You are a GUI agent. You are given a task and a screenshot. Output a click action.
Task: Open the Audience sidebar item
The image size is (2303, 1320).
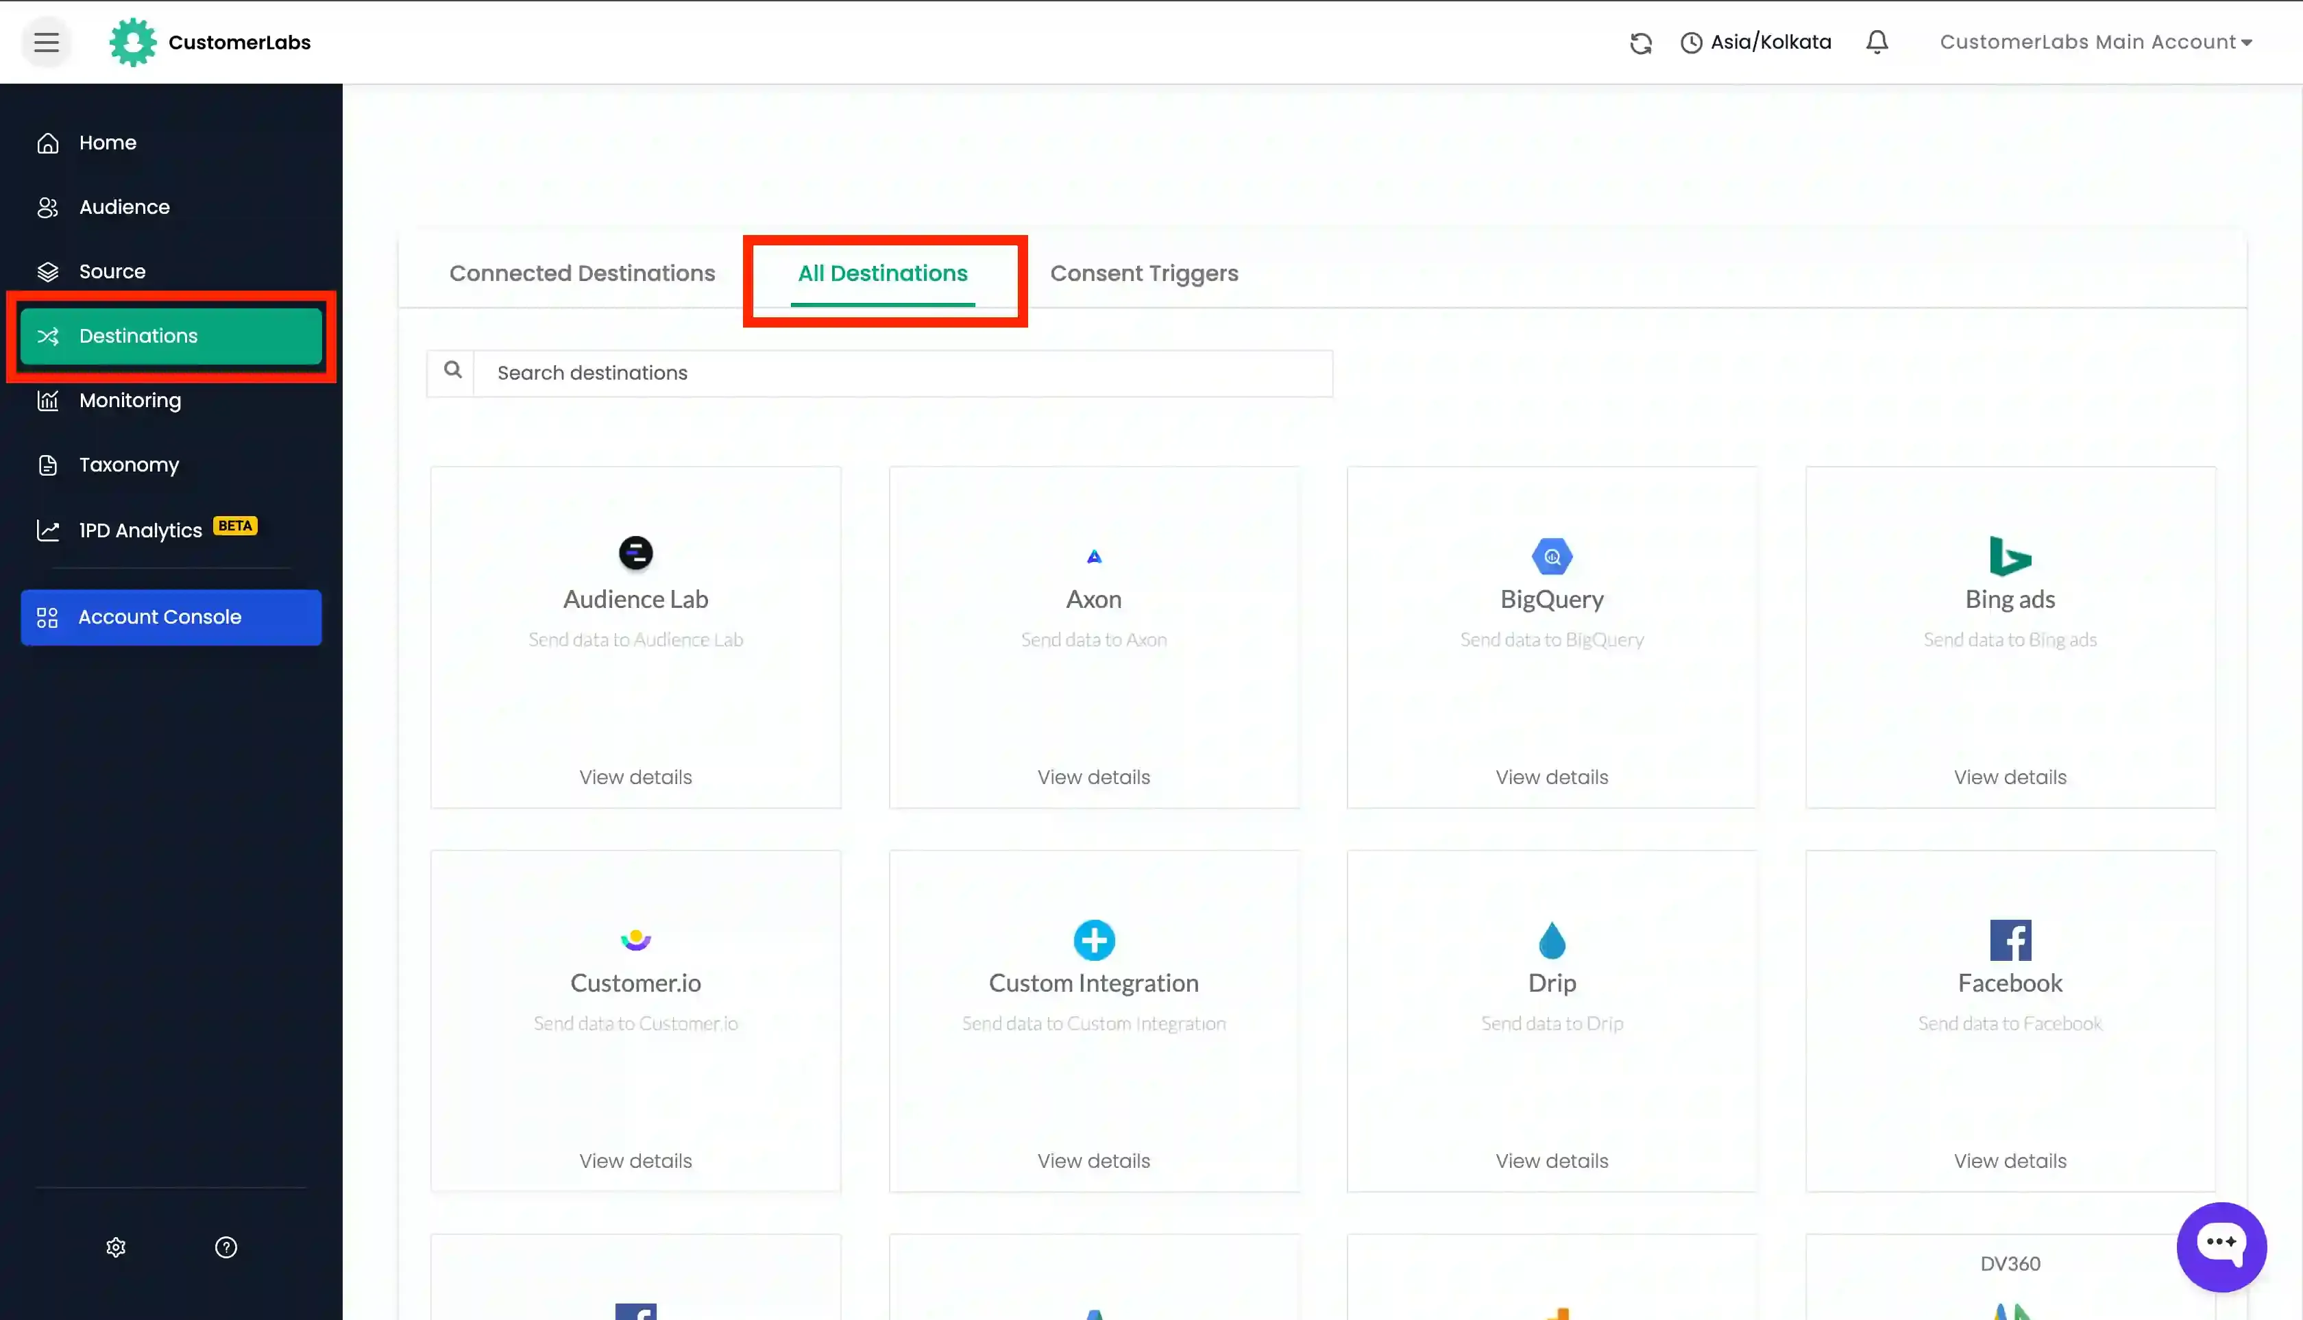171,207
